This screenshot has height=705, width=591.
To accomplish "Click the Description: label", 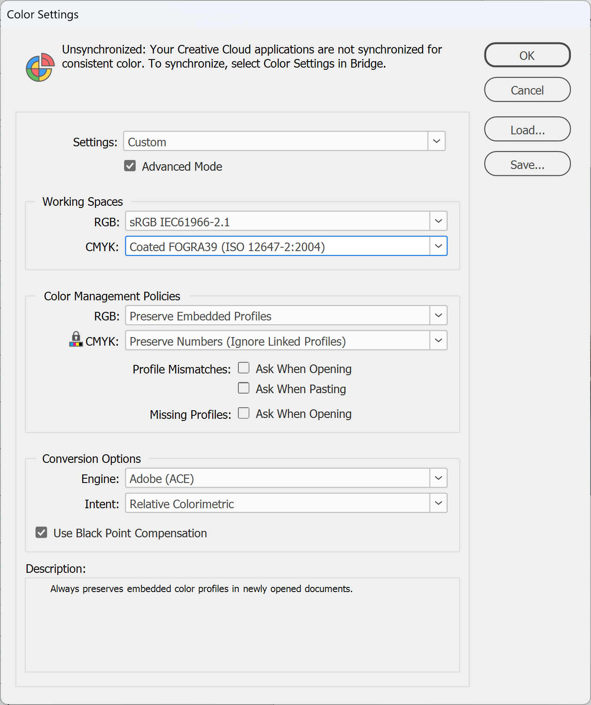I will (x=56, y=569).
